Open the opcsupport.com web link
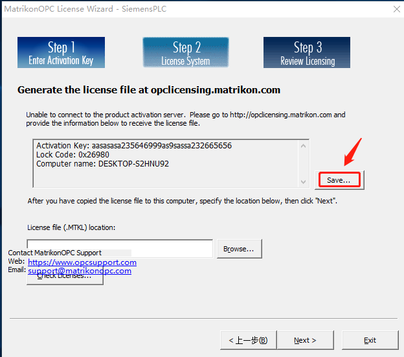The image size is (404, 357). pos(82,262)
